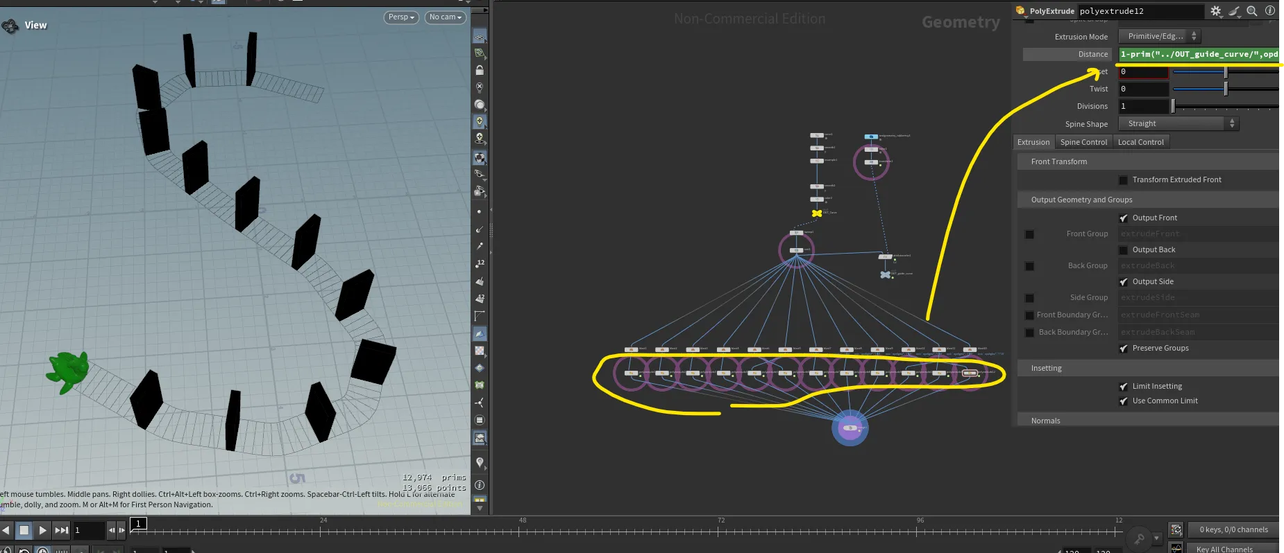Toggle the display materials ball icon

(x=480, y=157)
